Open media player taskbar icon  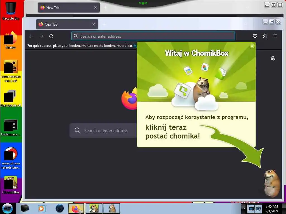[x=41, y=208]
